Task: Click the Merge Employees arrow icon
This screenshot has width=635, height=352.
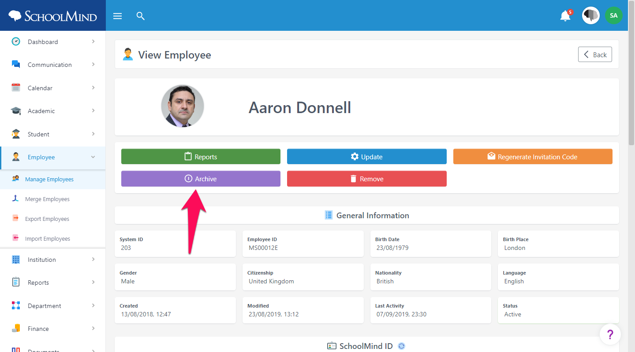Action: 15,198
